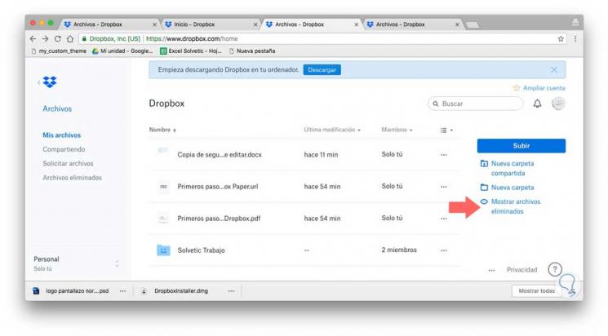Open file Primeros paso...Dropbox.pdf

219,219
